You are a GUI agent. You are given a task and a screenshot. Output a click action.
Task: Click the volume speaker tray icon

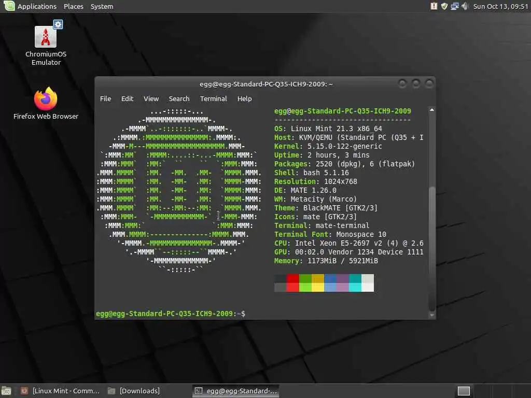click(465, 6)
